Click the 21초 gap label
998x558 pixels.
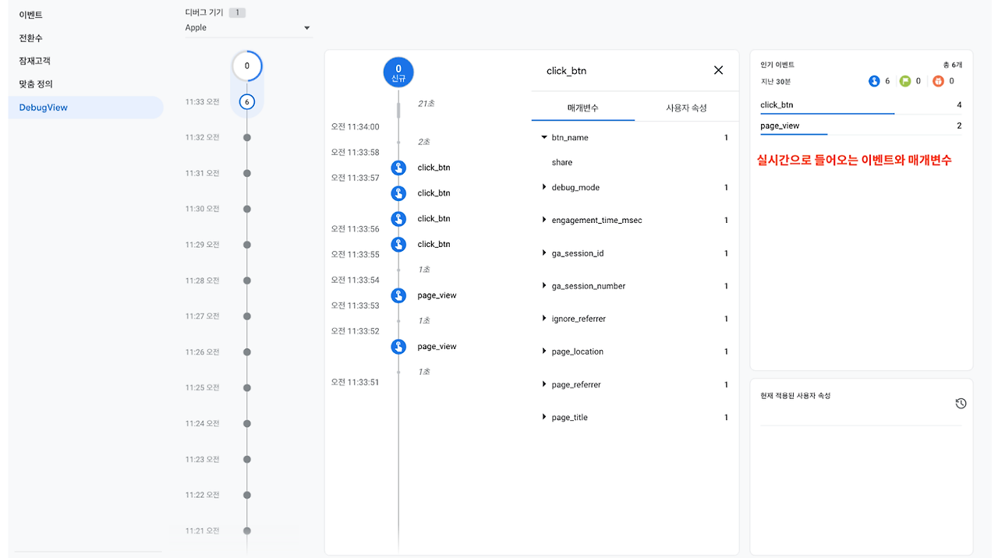[426, 103]
